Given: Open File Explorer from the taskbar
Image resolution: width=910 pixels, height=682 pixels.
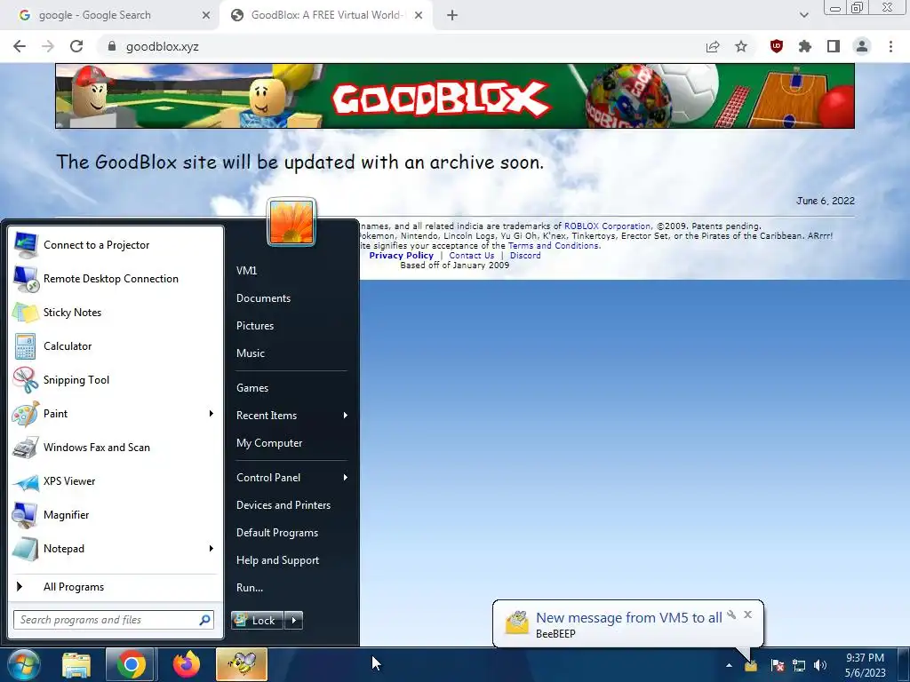Looking at the screenshot, I should click(76, 664).
